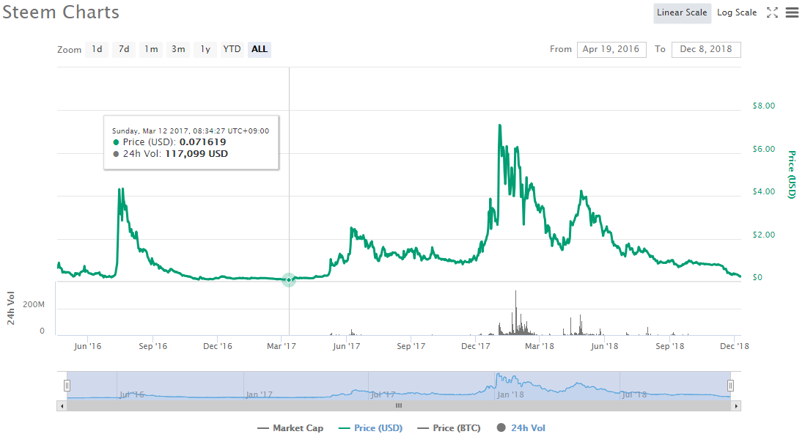Click the Dec '17 axis label
The width and height of the screenshot is (805, 437).
point(475,346)
